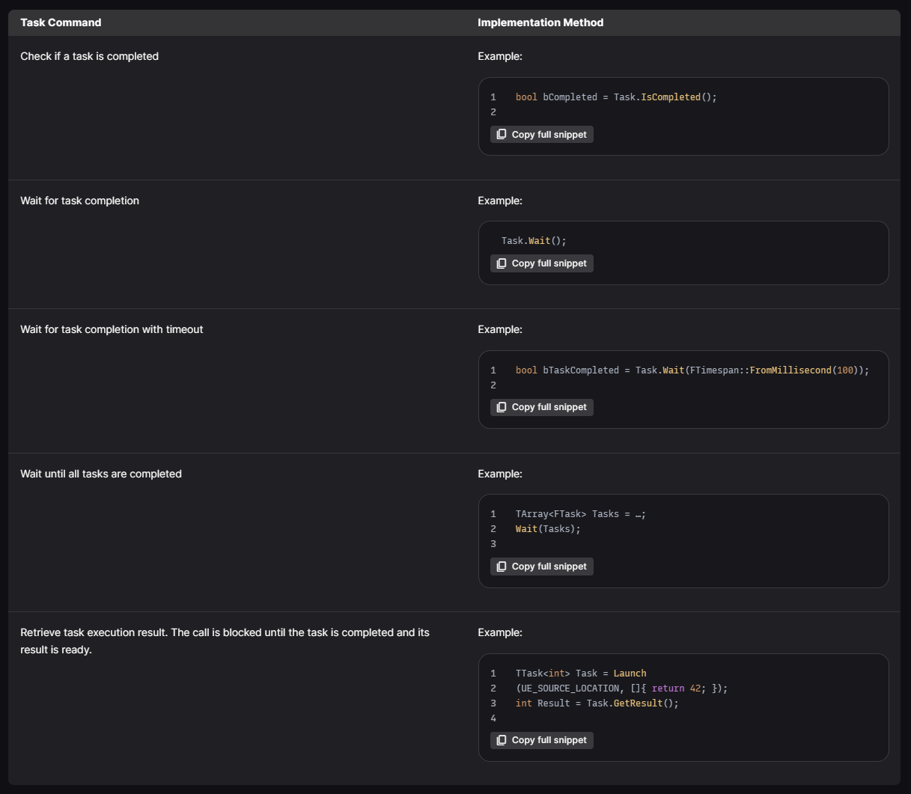This screenshot has height=794, width=911.
Task: Click the "Implementation Method" column header
Action: coord(540,22)
